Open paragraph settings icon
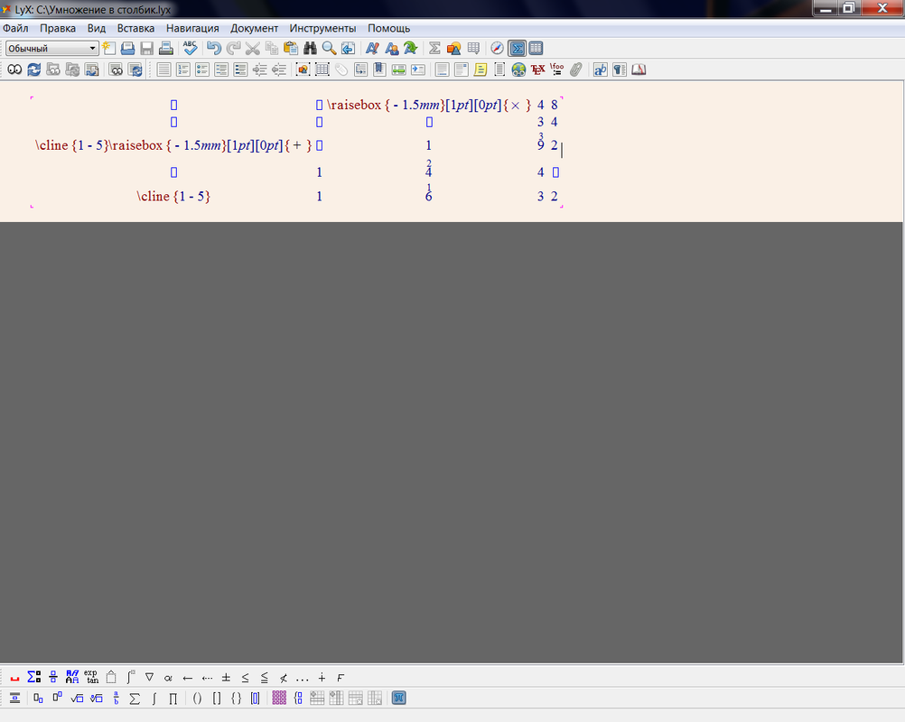The height and width of the screenshot is (722, 905). tap(620, 69)
